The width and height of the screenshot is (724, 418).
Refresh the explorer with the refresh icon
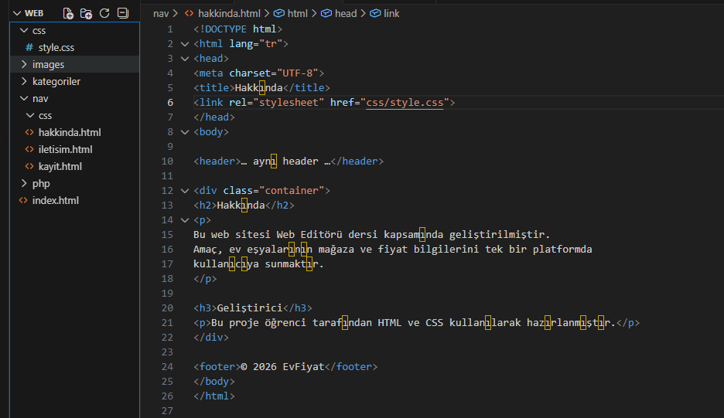click(104, 13)
